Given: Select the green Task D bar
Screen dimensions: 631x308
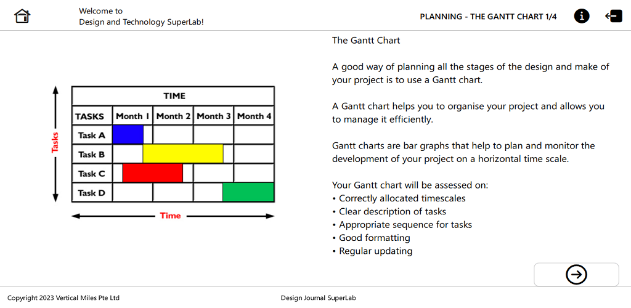Looking at the screenshot, I should coord(248,192).
